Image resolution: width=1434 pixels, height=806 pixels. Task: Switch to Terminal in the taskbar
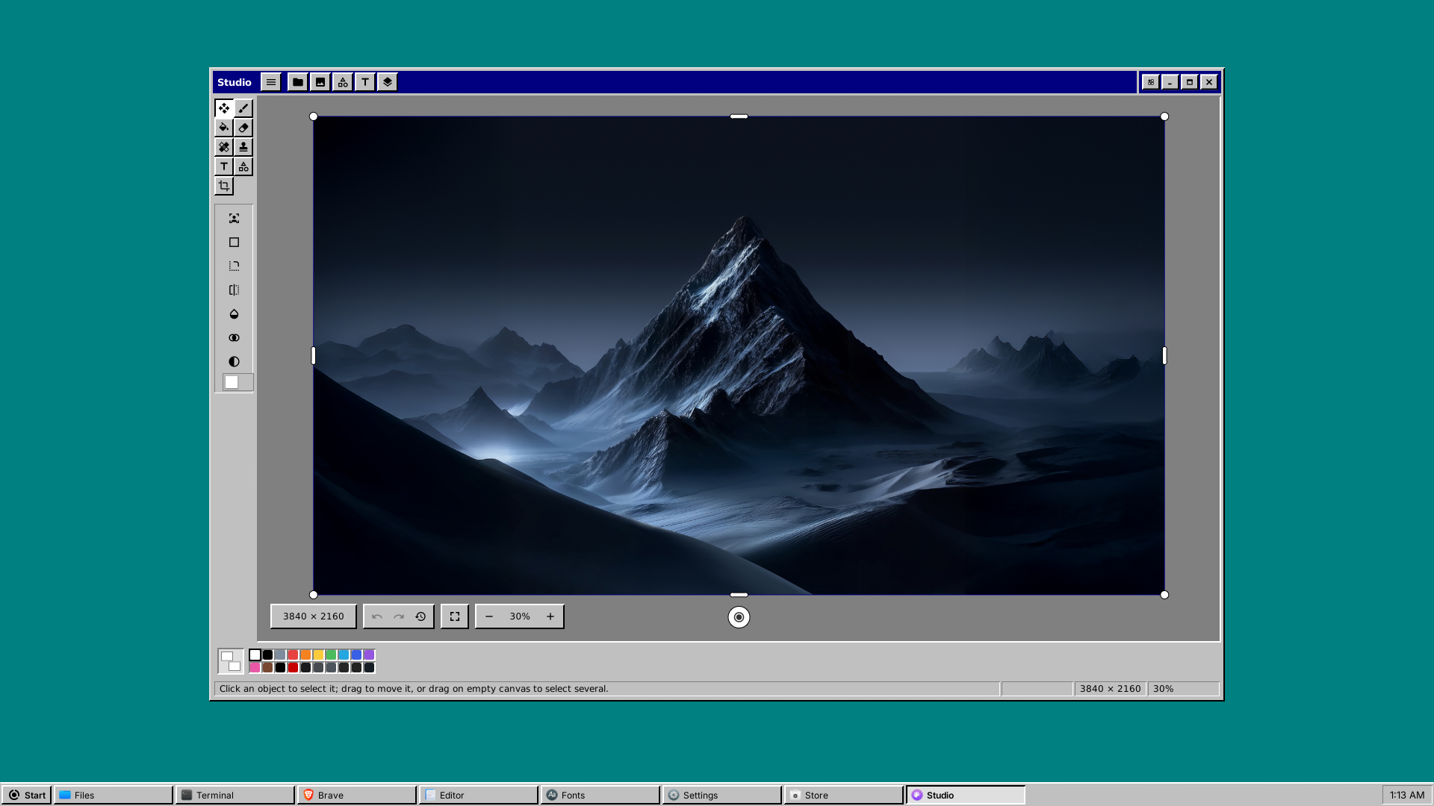(235, 795)
